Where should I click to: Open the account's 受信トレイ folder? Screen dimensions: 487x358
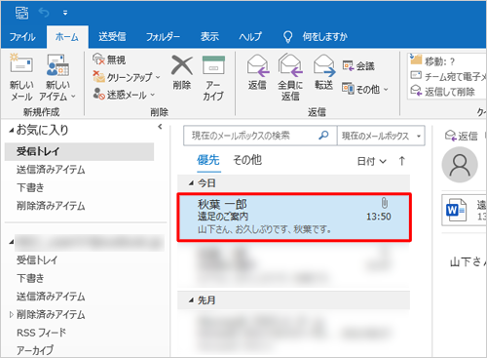point(37,259)
